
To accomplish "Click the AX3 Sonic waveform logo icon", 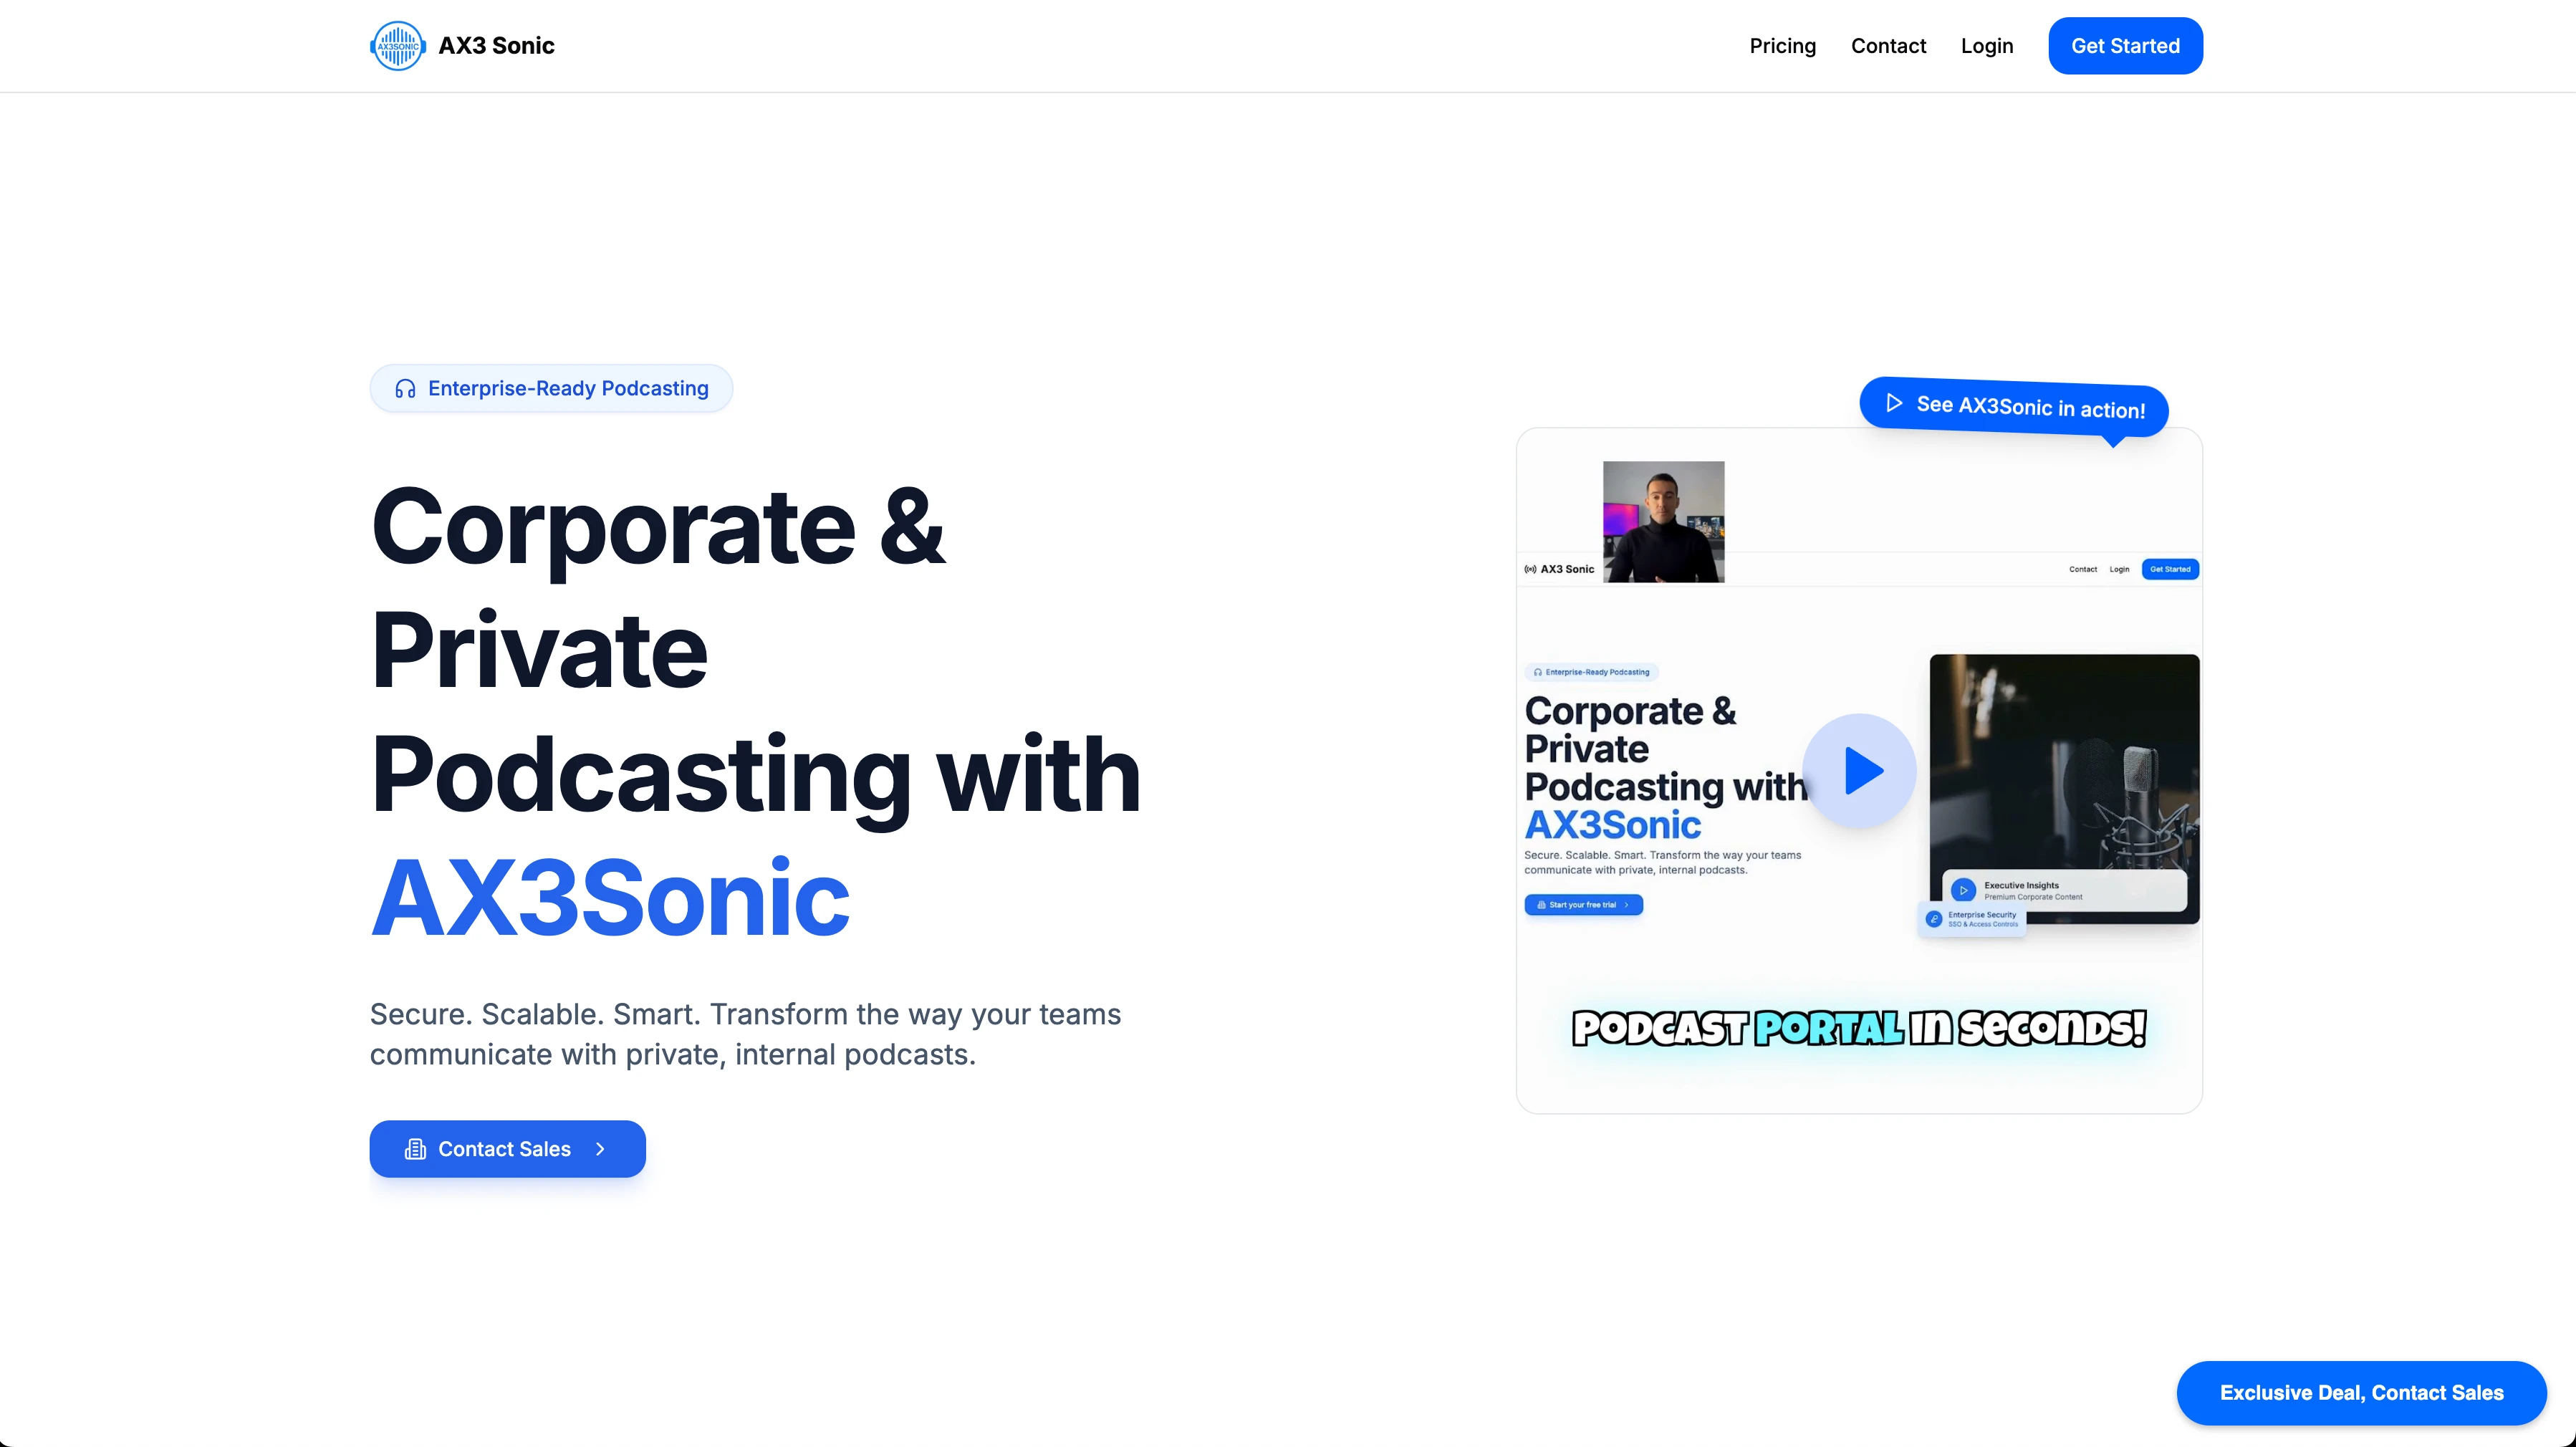I will pos(398,46).
